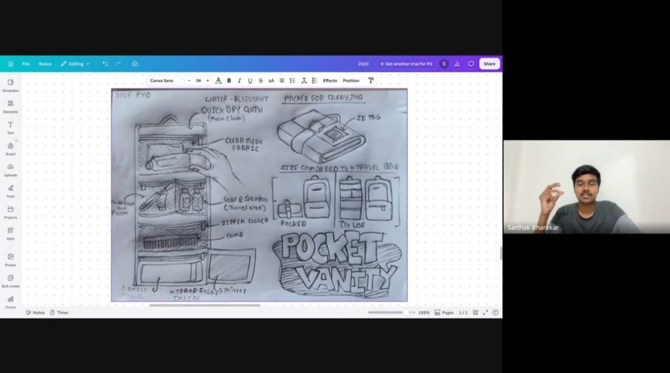Click the cloud save status icon
The height and width of the screenshot is (373, 670).
click(135, 64)
